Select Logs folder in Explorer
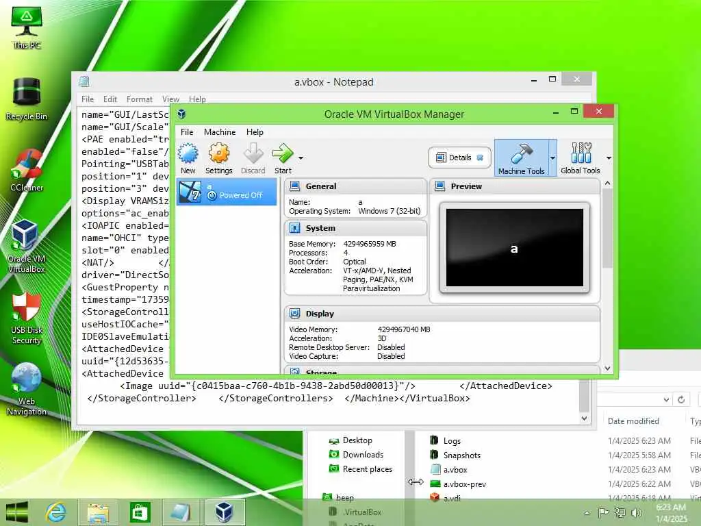Image resolution: width=701 pixels, height=526 pixels. click(x=446, y=440)
